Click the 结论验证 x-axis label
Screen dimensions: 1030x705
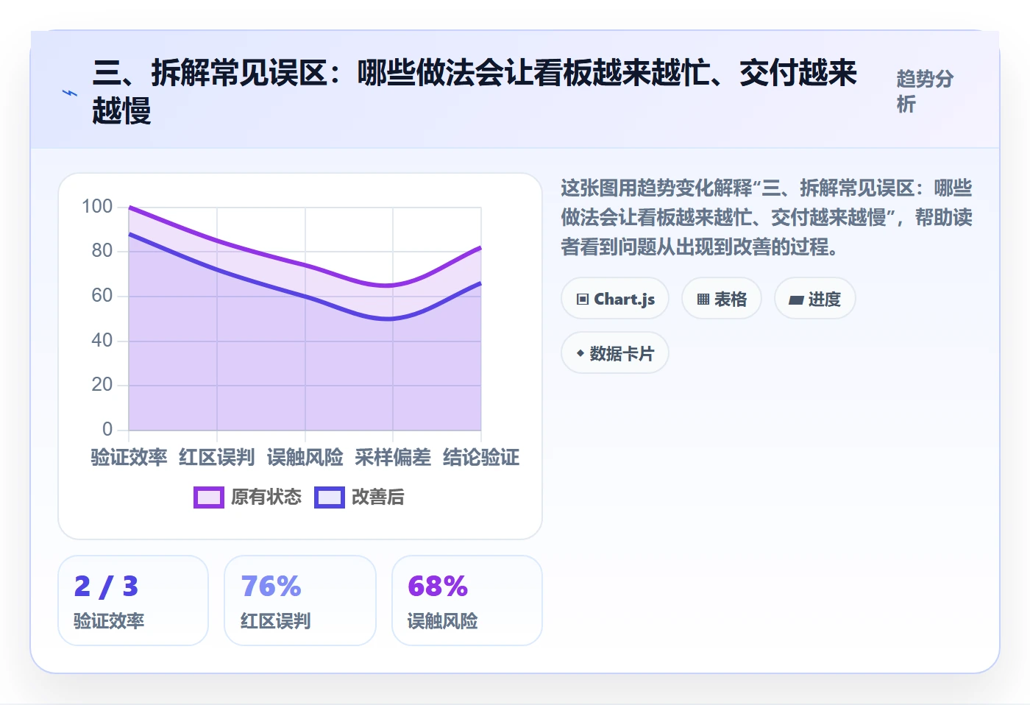481,458
